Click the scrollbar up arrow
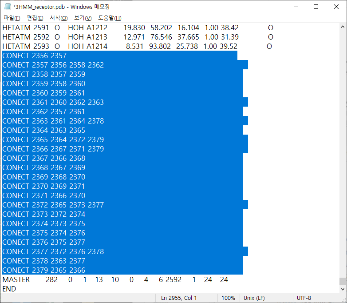Screen dimensions: 347x303 343,27
